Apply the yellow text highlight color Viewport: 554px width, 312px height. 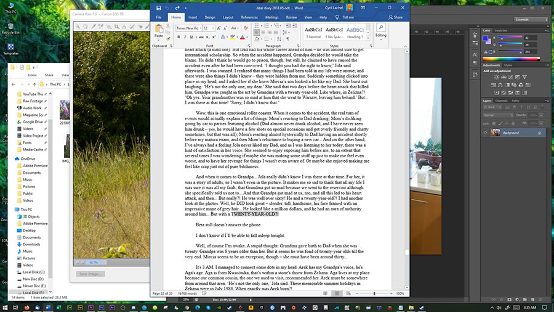tap(233, 37)
